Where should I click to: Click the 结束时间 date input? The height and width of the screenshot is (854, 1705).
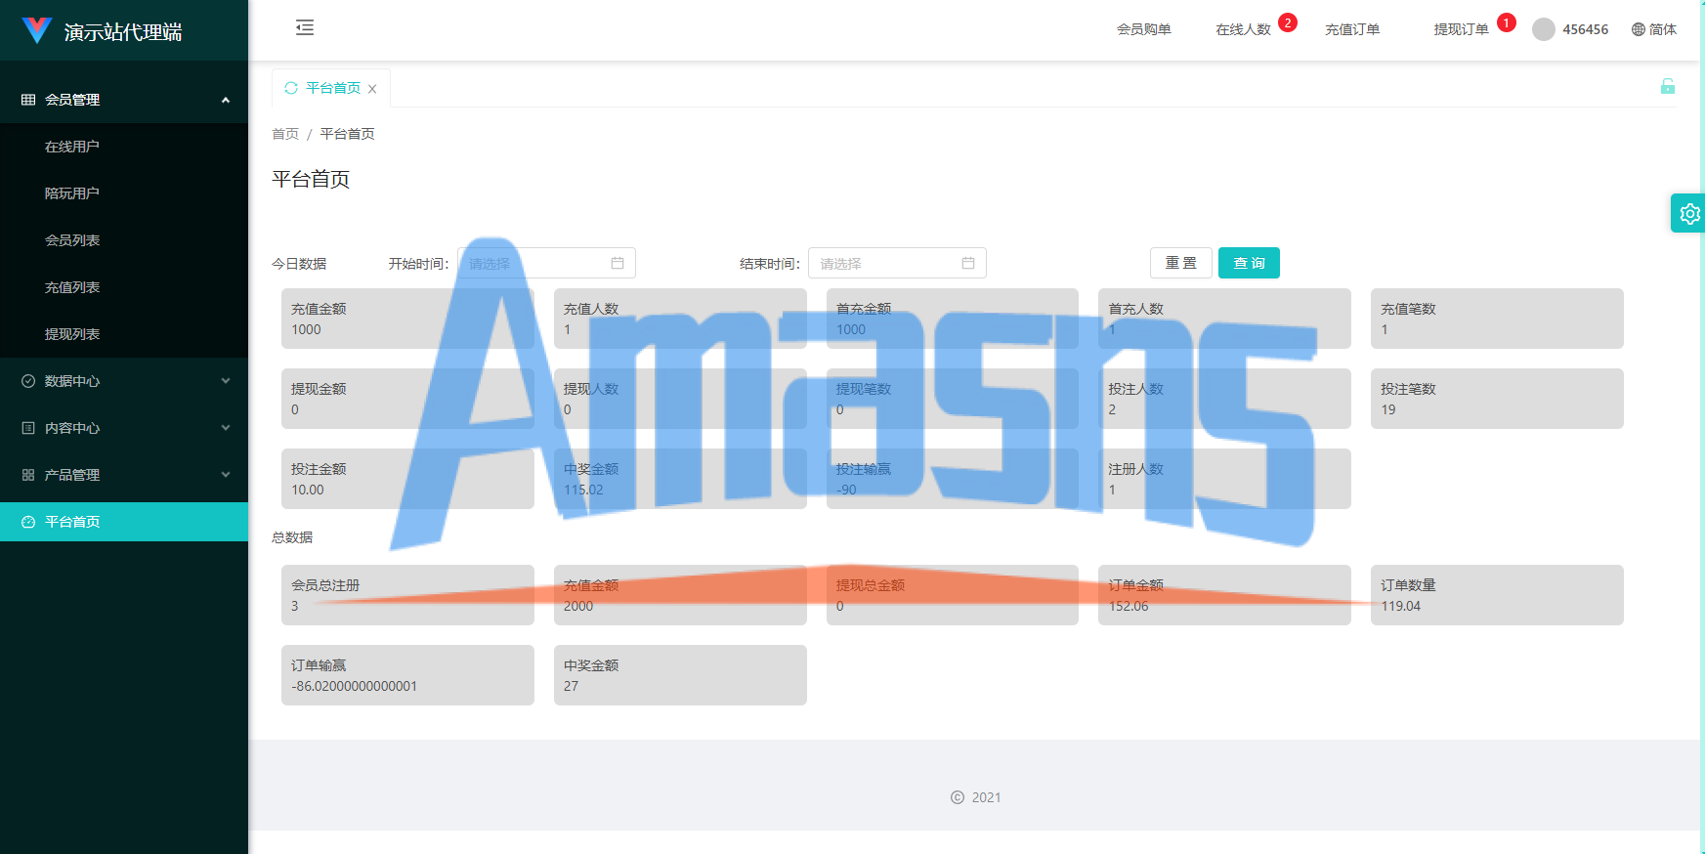[897, 263]
